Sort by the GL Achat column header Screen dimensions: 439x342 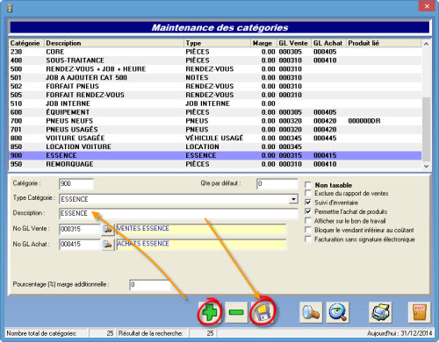(x=328, y=43)
